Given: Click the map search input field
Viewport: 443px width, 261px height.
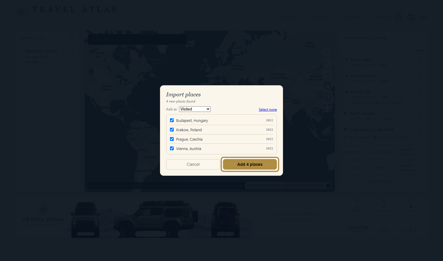Looking at the screenshot, I should [137, 40].
